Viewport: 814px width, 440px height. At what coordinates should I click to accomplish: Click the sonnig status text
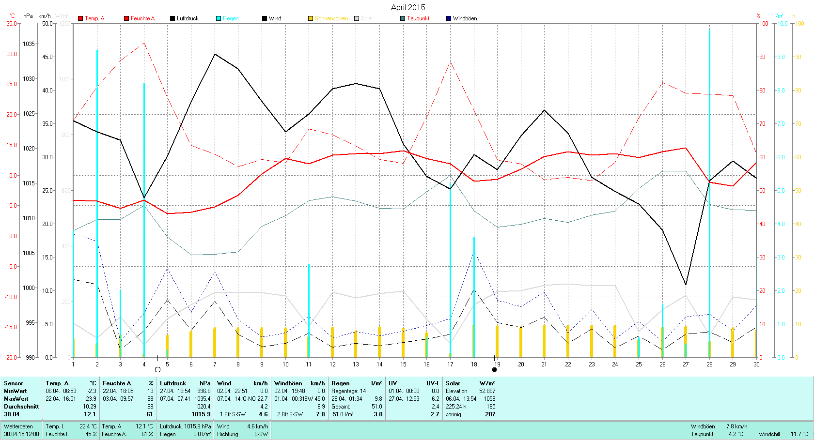pyautogui.click(x=454, y=414)
